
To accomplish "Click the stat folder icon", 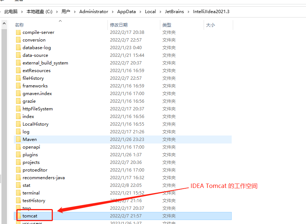I will (18, 185).
